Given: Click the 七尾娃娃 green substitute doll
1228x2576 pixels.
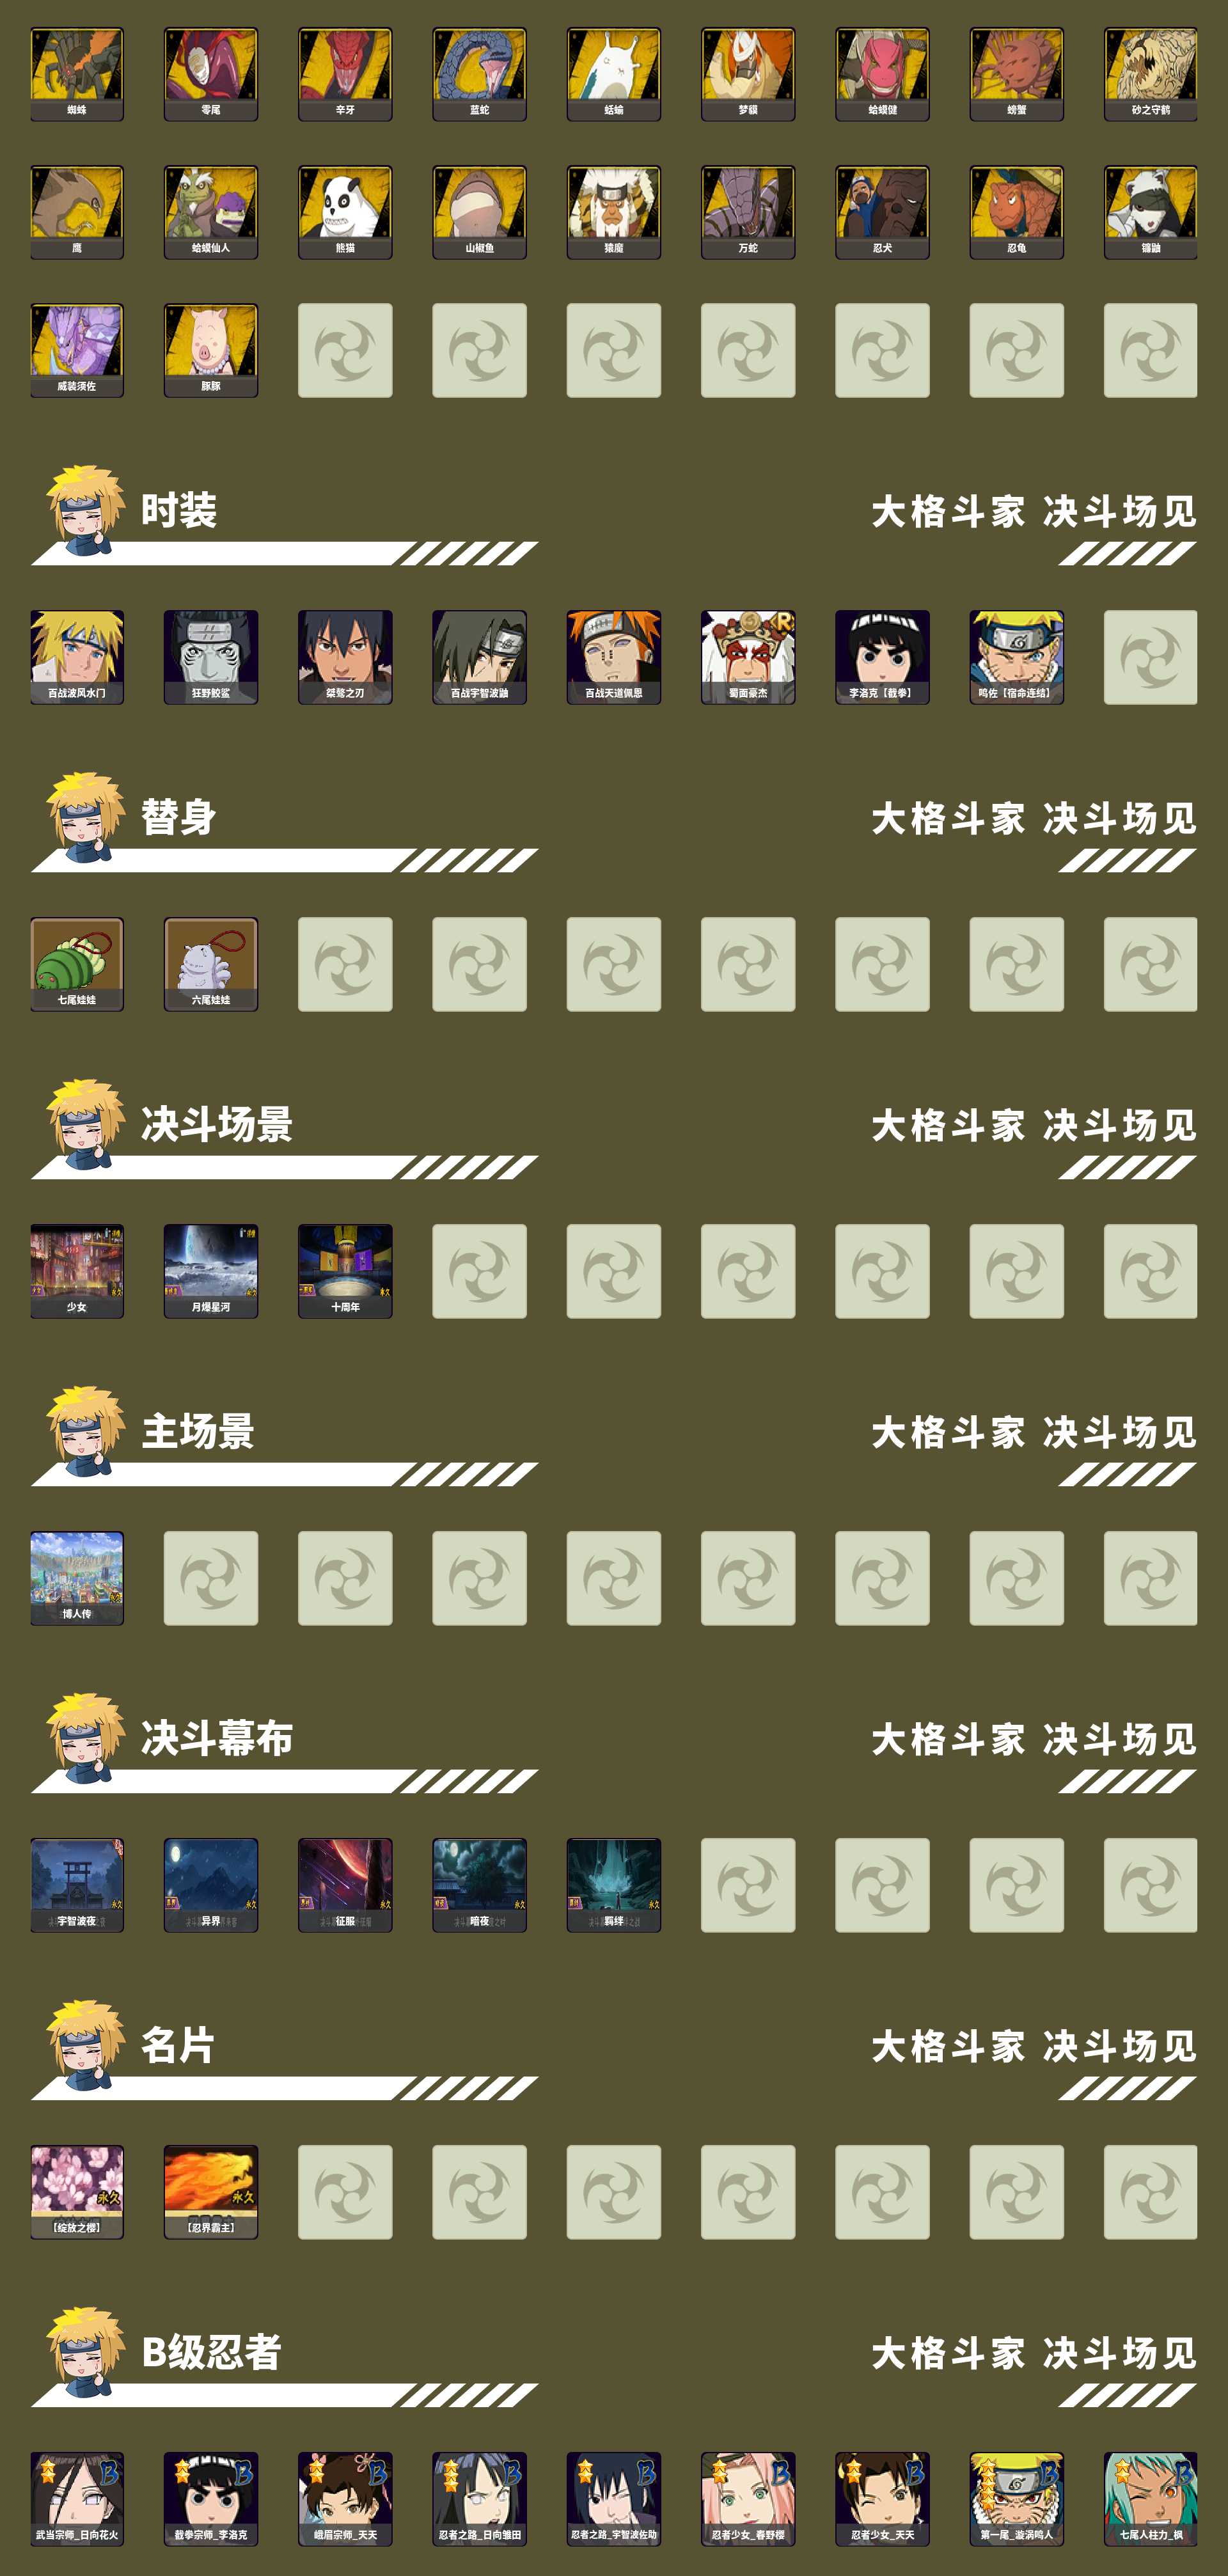Looking at the screenshot, I should coord(77,964).
